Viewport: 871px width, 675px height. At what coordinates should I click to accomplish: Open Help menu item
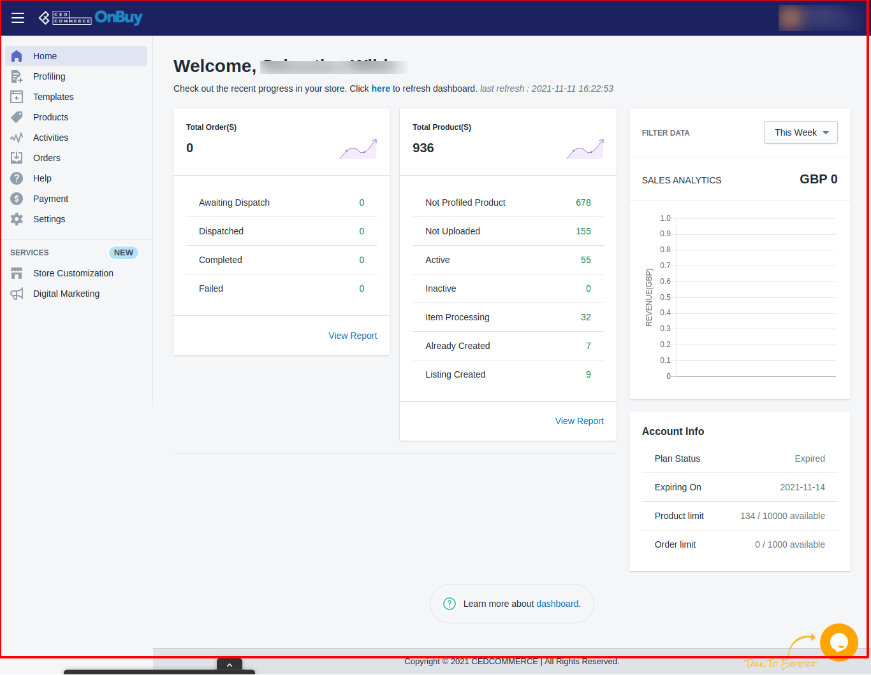point(77,178)
